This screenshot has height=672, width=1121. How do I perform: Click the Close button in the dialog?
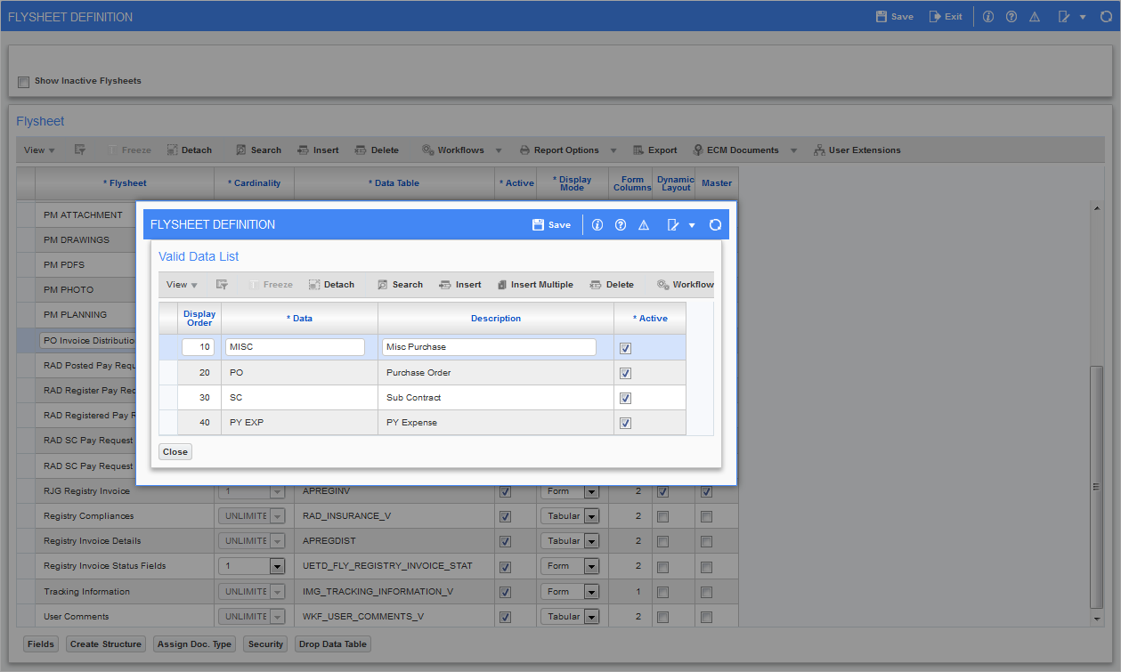click(x=175, y=452)
